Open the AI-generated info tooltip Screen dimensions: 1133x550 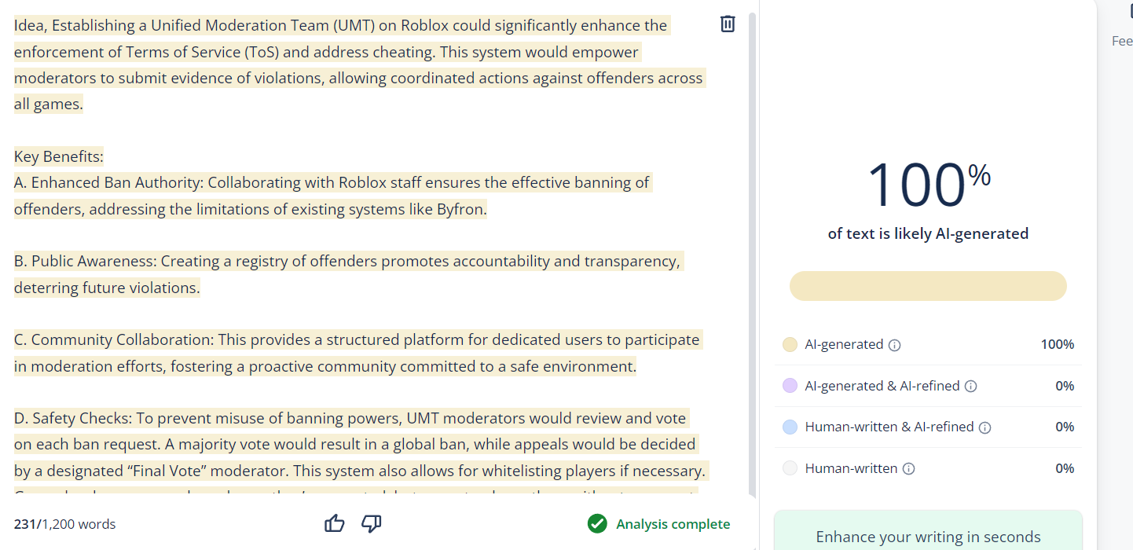coord(894,344)
